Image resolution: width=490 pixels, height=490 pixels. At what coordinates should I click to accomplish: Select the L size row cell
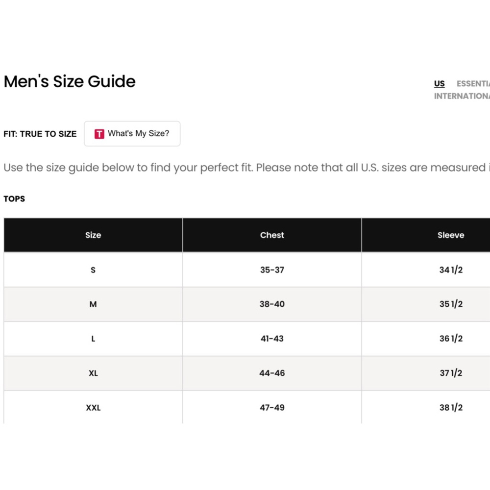click(x=93, y=339)
